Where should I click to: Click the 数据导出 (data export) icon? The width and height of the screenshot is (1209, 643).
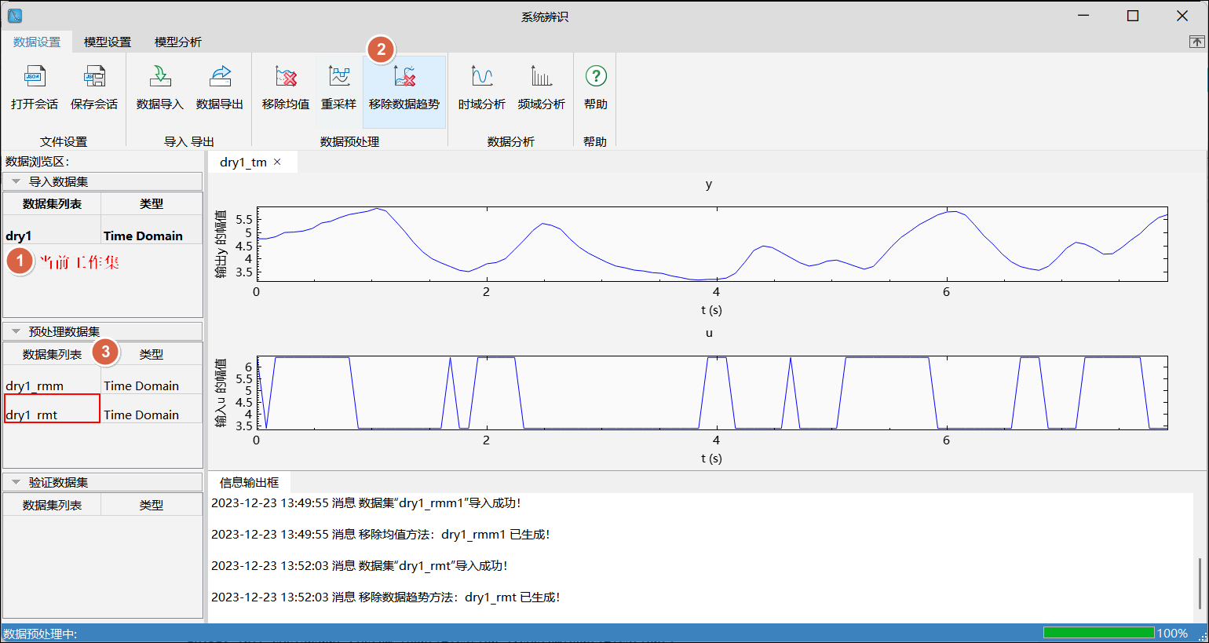pyautogui.click(x=220, y=77)
